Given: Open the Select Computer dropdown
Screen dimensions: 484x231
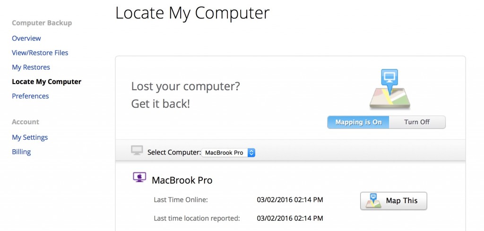Looking at the screenshot, I should (x=228, y=153).
